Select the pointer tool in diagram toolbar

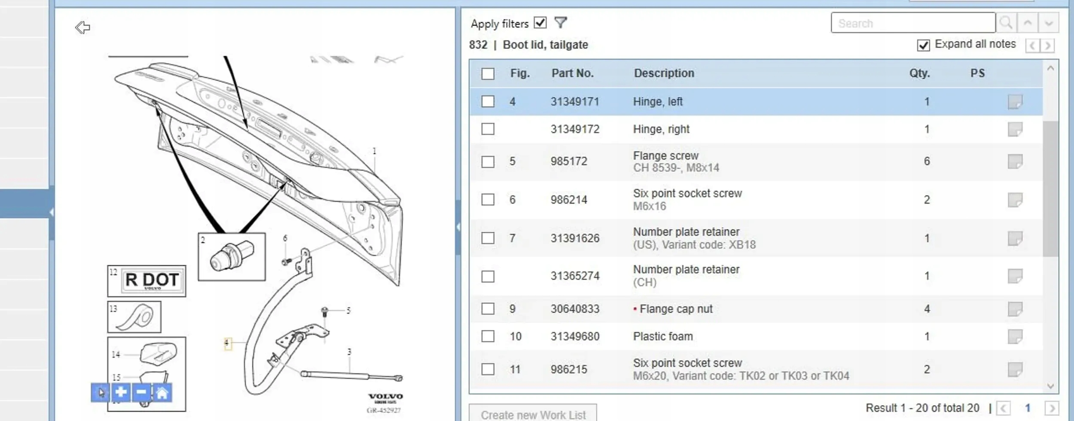click(x=101, y=393)
